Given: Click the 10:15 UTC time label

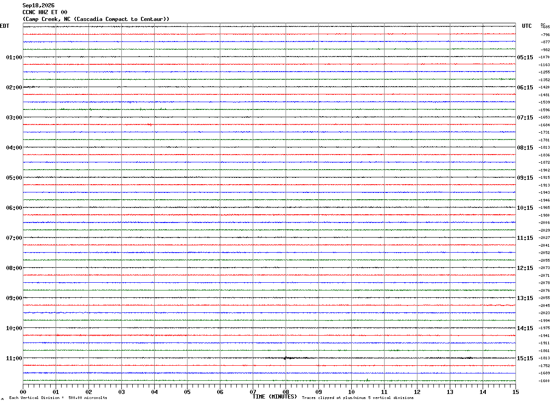Looking at the screenshot, I should click(525, 207).
